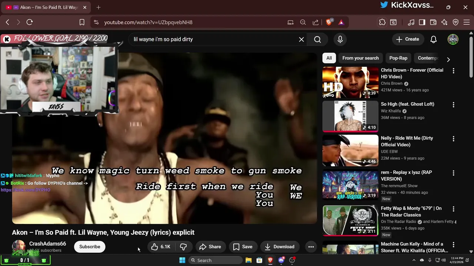The width and height of the screenshot is (474, 266).
Task: Close the Akon I'm So Paid tab
Action: [x=84, y=7]
